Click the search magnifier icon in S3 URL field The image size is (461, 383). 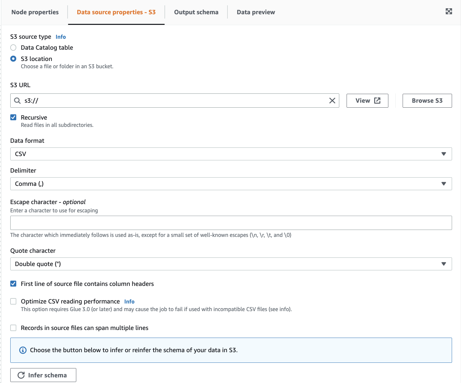(18, 101)
